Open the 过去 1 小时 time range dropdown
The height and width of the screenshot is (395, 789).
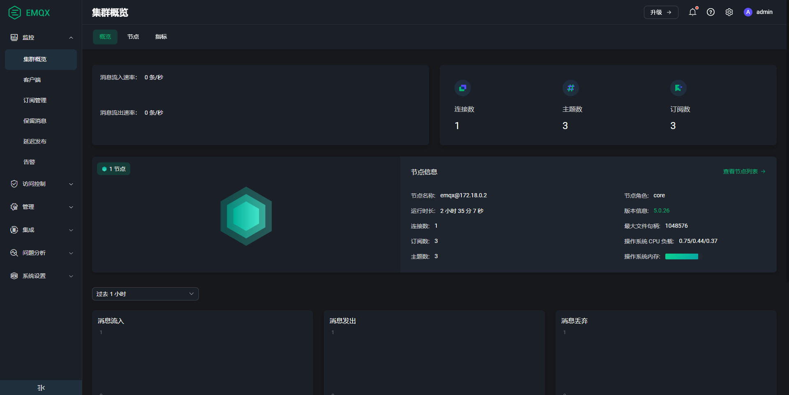click(145, 294)
